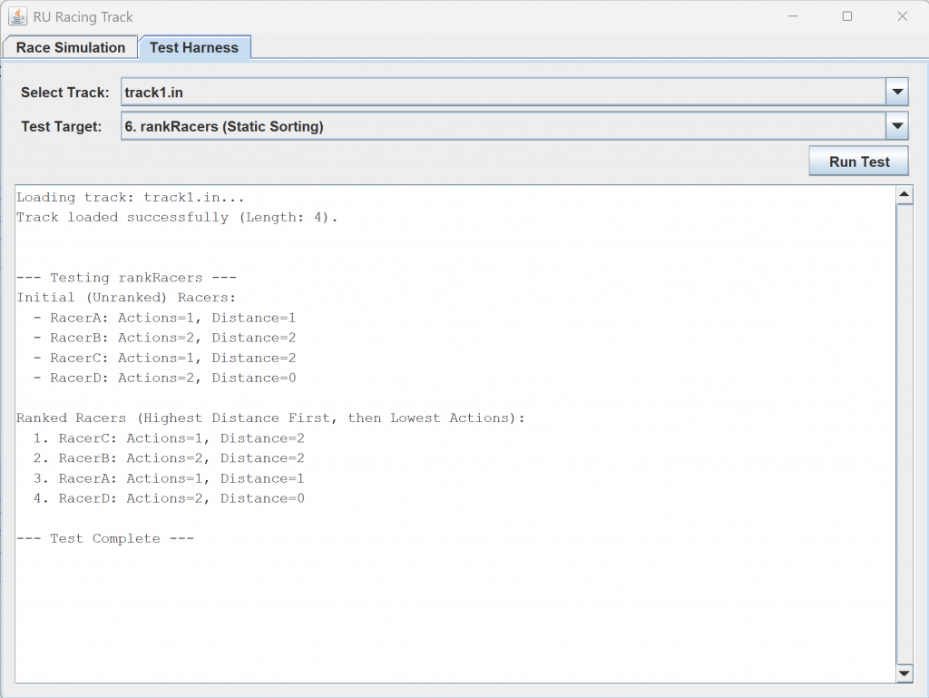Click the 'Loading track: track1.in...' line
Image resolution: width=929 pixels, height=698 pixels.
point(131,197)
